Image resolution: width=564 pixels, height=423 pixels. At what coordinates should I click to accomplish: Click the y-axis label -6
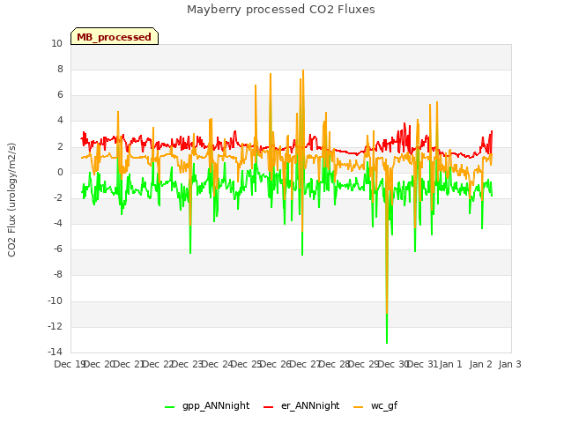click(58, 249)
